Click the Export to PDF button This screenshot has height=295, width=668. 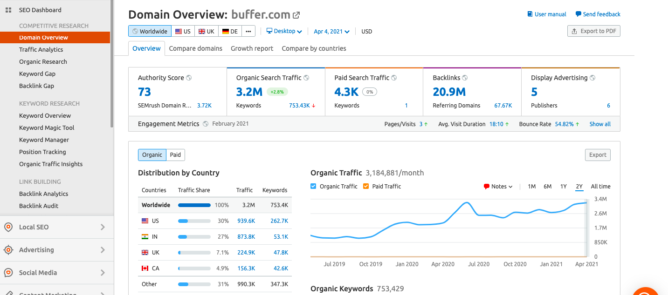click(x=593, y=31)
